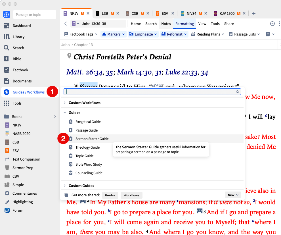Image resolution: width=281 pixels, height=235 pixels.
Task: Open resource picker dropdown next to John 13:36–38
Action: pyautogui.click(x=76, y=24)
